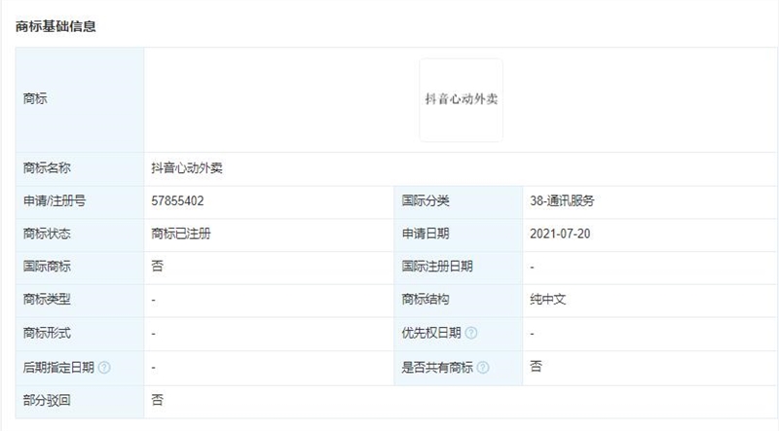Select trademark name value 抖音心动外卖
This screenshot has width=779, height=431.
tap(187, 168)
